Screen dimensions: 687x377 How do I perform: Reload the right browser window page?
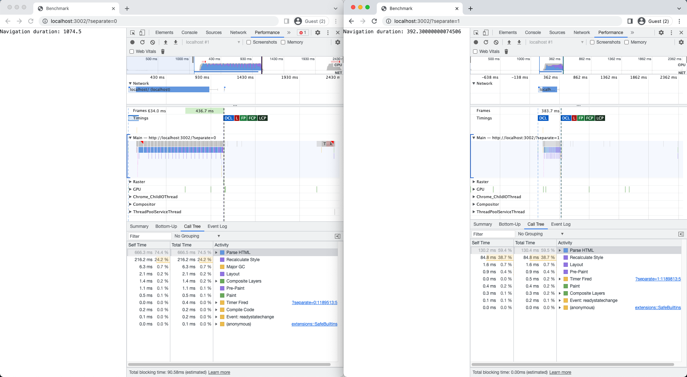(x=374, y=21)
